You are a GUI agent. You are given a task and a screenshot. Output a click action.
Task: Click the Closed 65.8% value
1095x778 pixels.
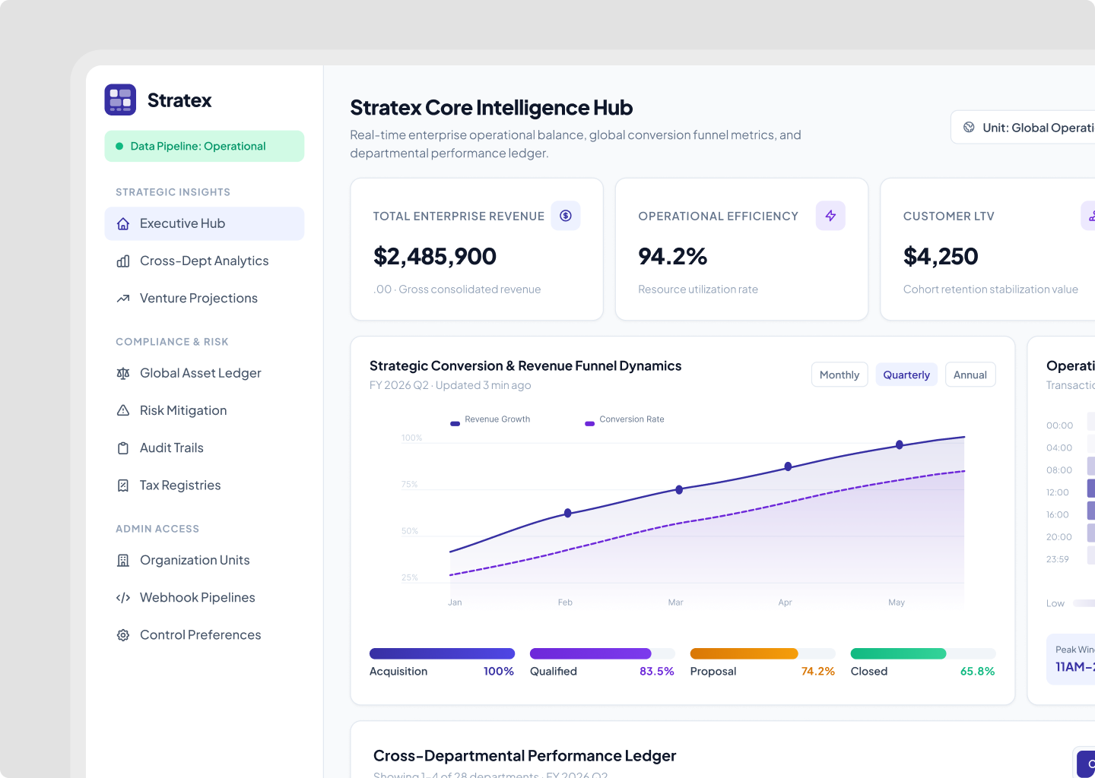point(978,672)
